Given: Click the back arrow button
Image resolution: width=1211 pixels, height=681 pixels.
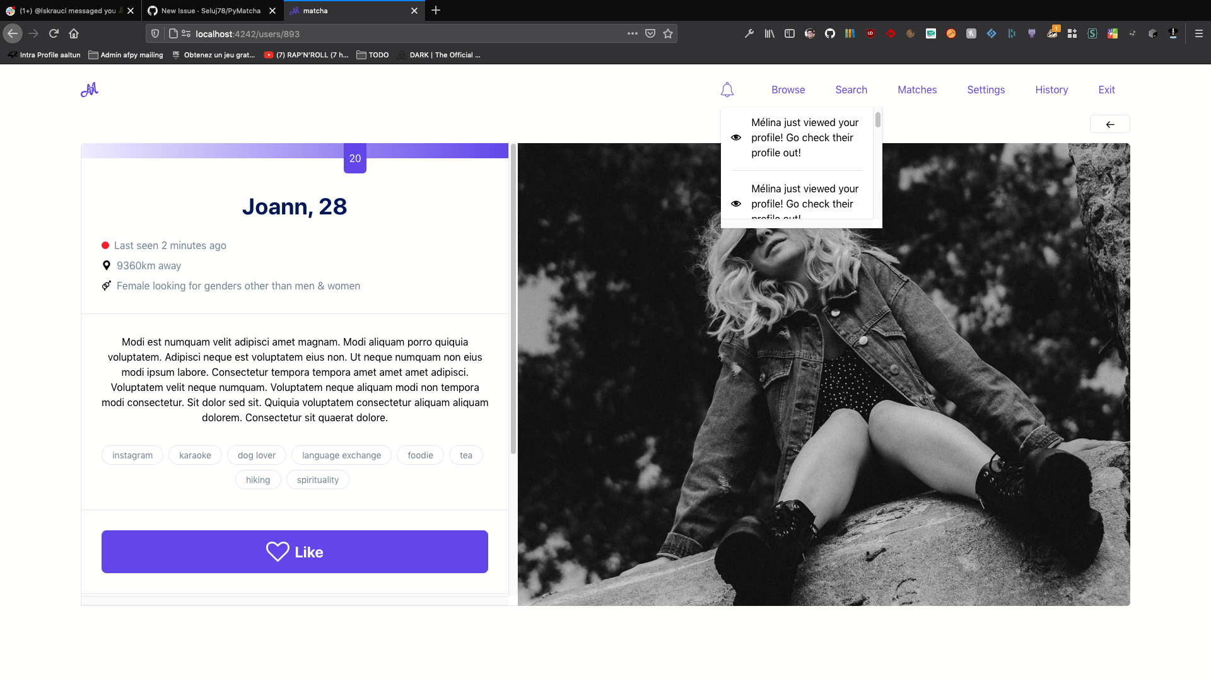Looking at the screenshot, I should [x=1109, y=124].
